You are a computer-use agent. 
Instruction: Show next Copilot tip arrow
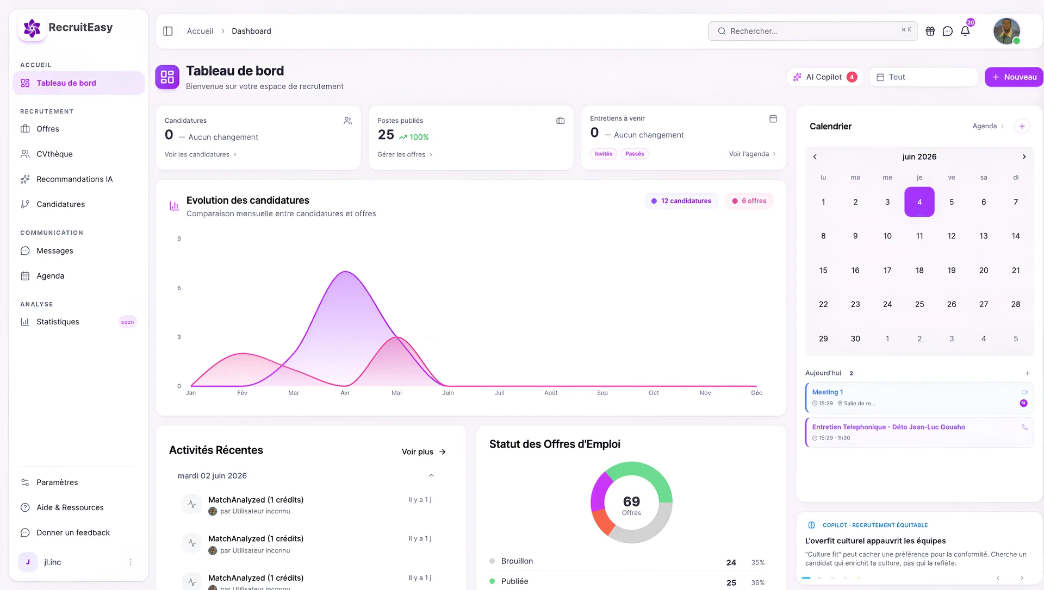[1022, 578]
